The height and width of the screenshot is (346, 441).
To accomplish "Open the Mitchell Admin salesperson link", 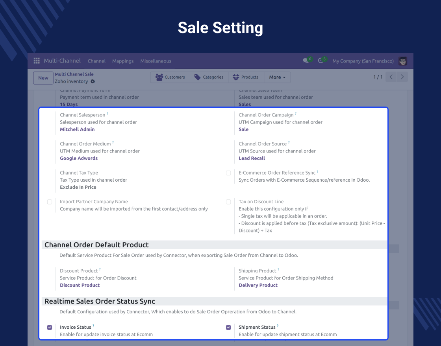I will (x=77, y=129).
